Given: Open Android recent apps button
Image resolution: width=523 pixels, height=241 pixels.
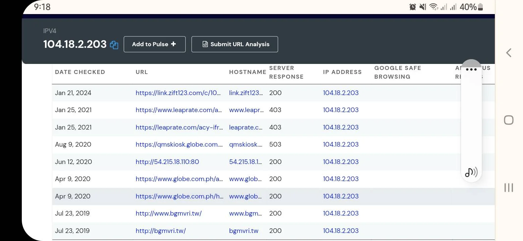Looking at the screenshot, I should (509, 187).
